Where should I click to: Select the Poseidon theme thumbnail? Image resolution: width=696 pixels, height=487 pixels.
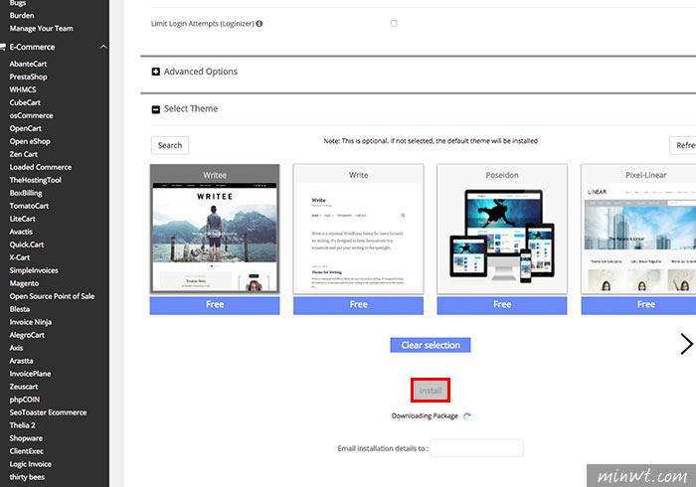(502, 229)
